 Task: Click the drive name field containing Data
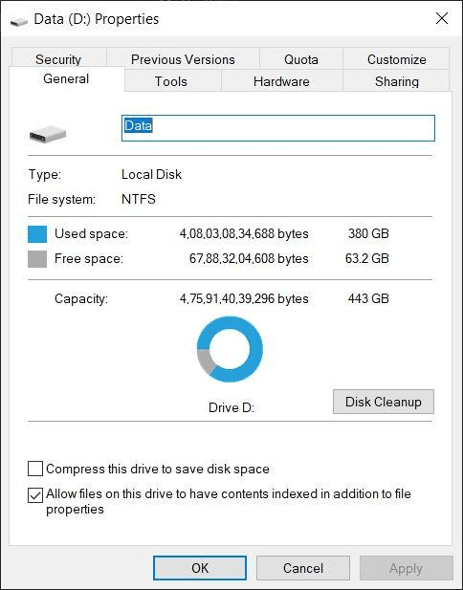pos(278,128)
